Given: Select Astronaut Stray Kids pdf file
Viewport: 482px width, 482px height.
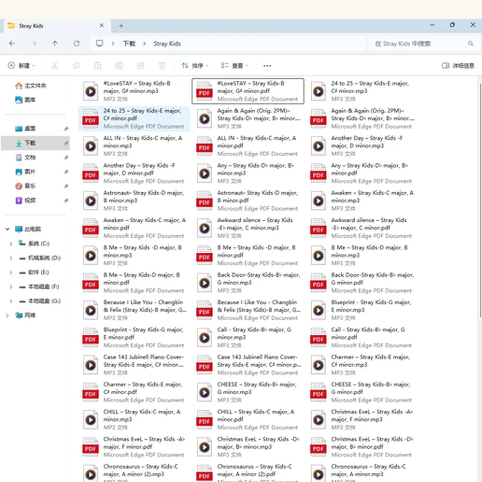Looking at the screenshot, I should (x=248, y=200).
